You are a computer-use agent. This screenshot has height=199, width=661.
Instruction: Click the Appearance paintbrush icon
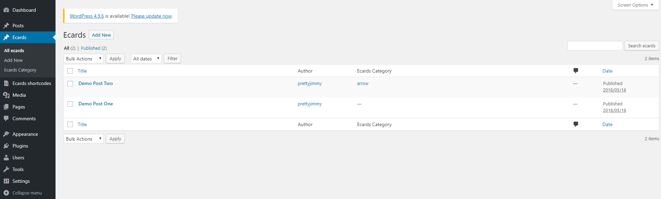(6, 134)
